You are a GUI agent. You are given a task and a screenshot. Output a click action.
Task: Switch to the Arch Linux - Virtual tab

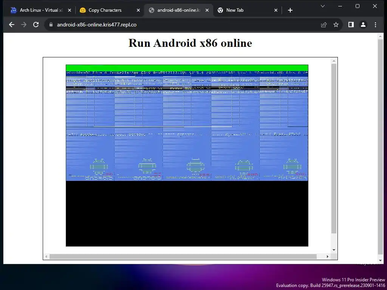[x=41, y=10]
